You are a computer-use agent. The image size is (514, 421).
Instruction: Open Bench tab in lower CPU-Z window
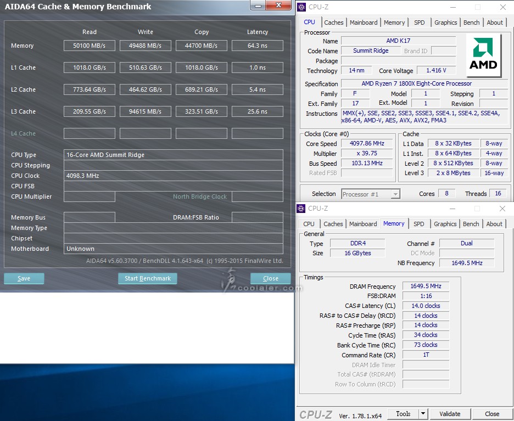(x=471, y=224)
